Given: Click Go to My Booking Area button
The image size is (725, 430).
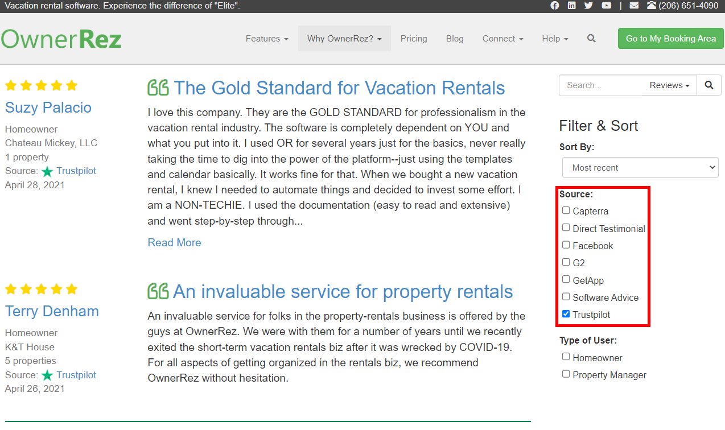Looking at the screenshot, I should [671, 39].
